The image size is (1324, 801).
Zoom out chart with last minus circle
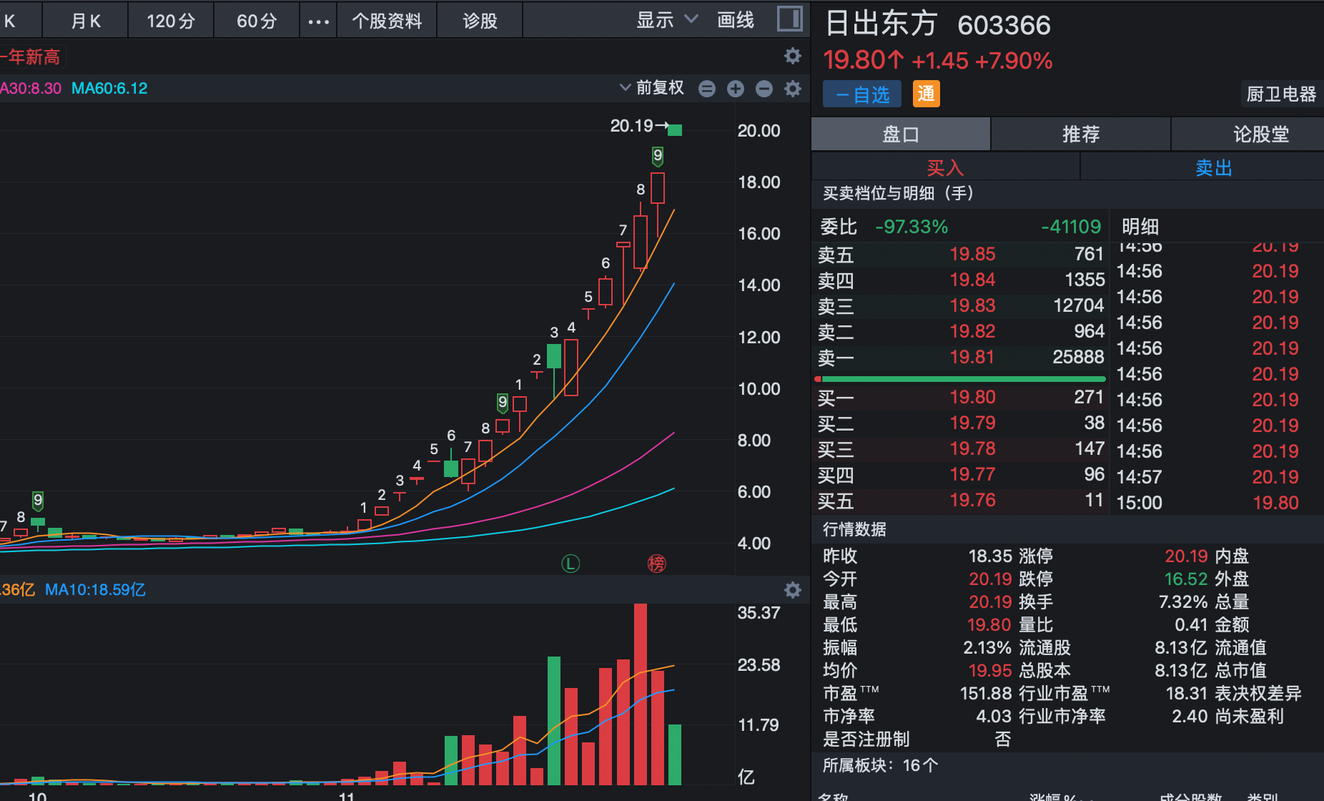[x=764, y=89]
